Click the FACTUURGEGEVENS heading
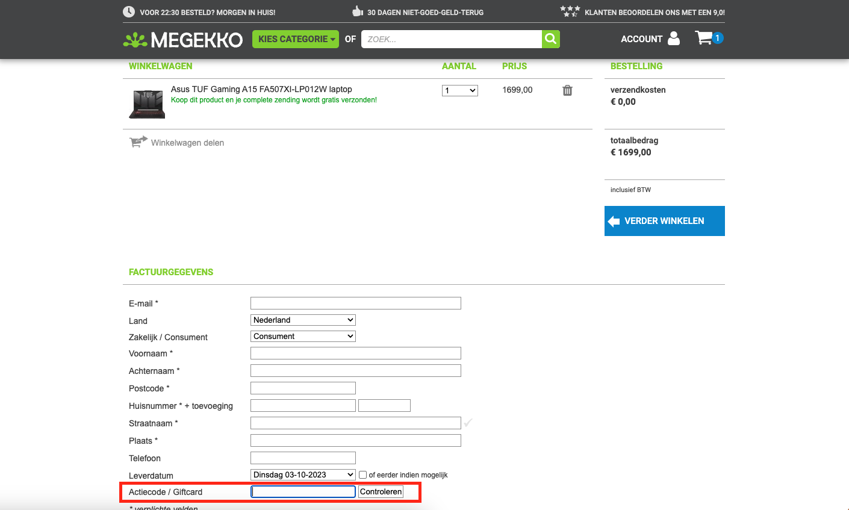The height and width of the screenshot is (510, 849). [171, 272]
